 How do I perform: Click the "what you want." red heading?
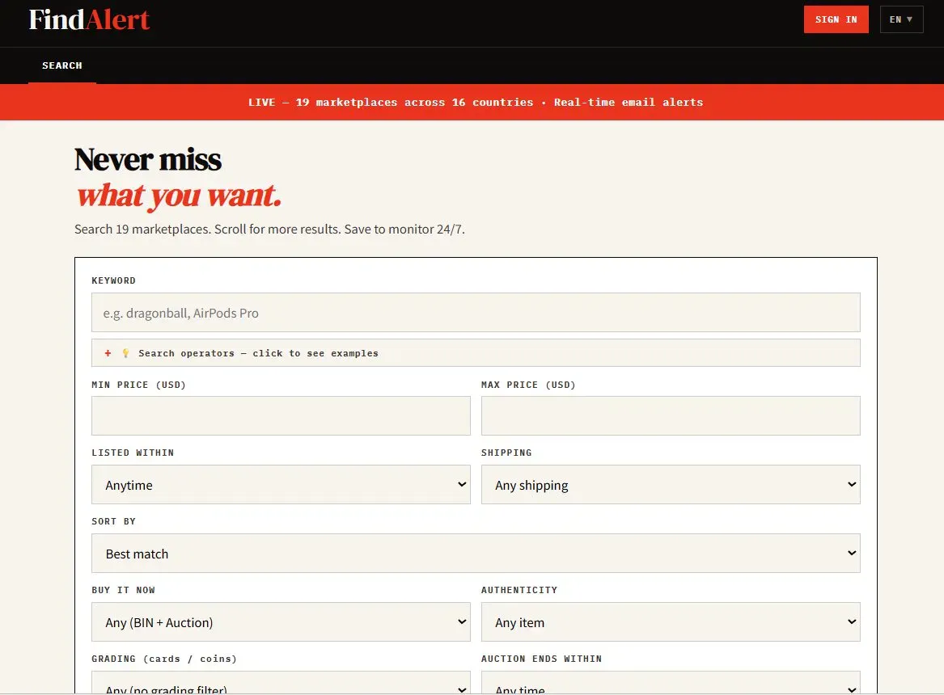tap(179, 196)
